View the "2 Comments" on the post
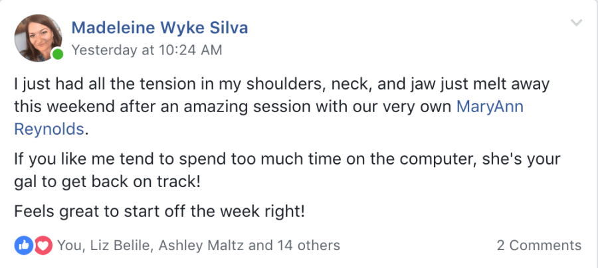 tap(539, 245)
